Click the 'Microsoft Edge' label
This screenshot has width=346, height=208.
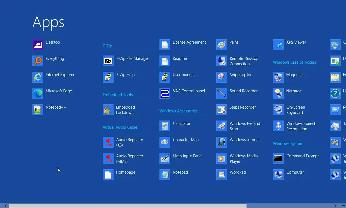tap(59, 91)
